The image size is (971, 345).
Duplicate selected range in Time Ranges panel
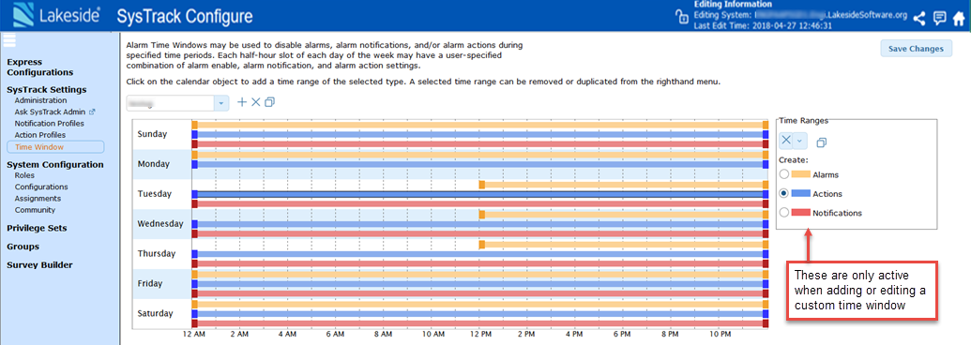tap(821, 142)
